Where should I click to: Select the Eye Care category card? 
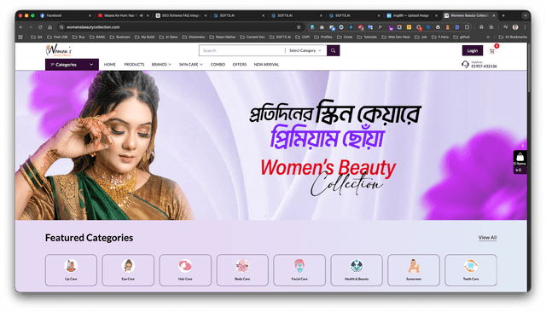click(x=128, y=270)
